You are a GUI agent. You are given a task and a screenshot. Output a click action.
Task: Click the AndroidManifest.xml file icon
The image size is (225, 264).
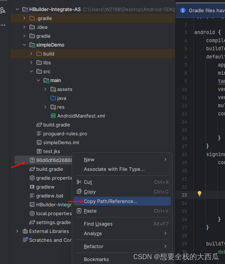point(53,116)
